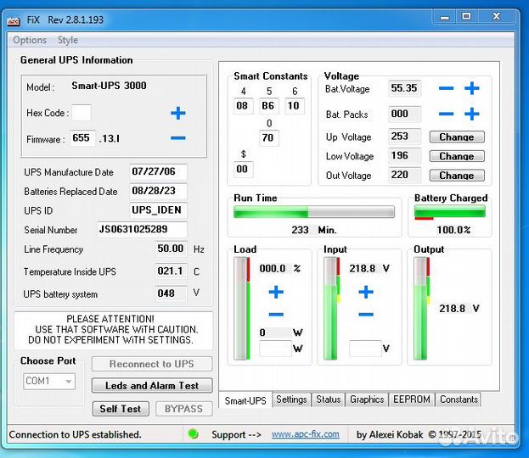The image size is (529, 458).
Task: Increase Bat. Packs with plus icon
Action: click(x=472, y=114)
